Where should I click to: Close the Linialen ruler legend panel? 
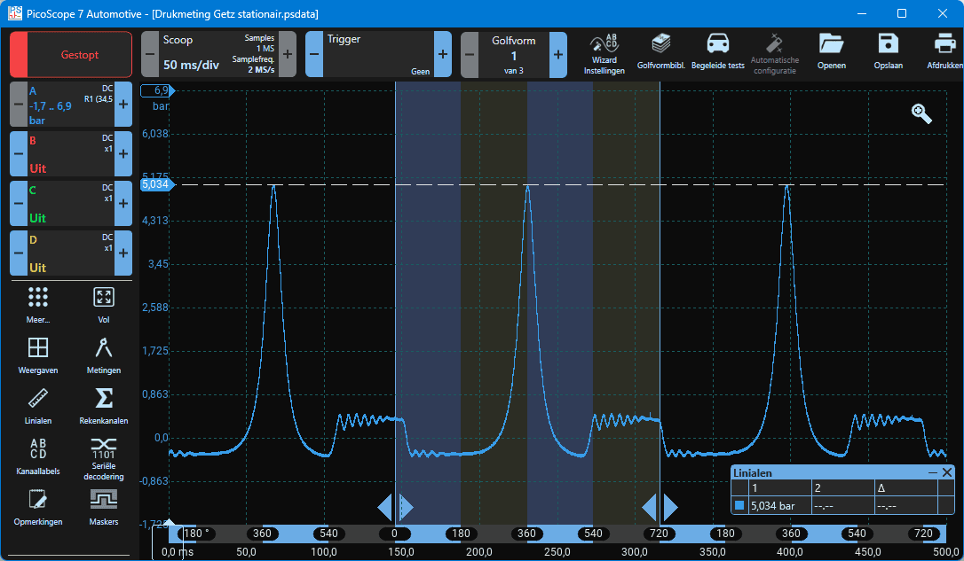947,473
